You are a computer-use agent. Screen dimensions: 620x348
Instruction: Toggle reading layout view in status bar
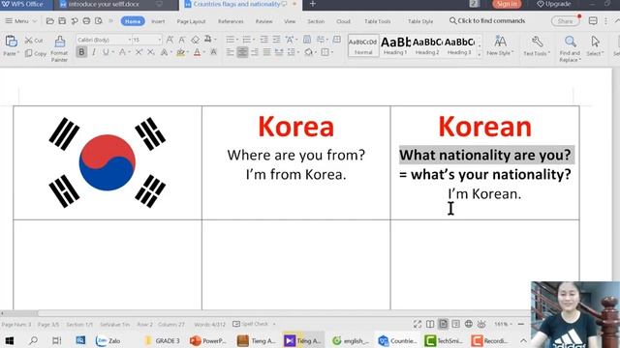click(430, 324)
